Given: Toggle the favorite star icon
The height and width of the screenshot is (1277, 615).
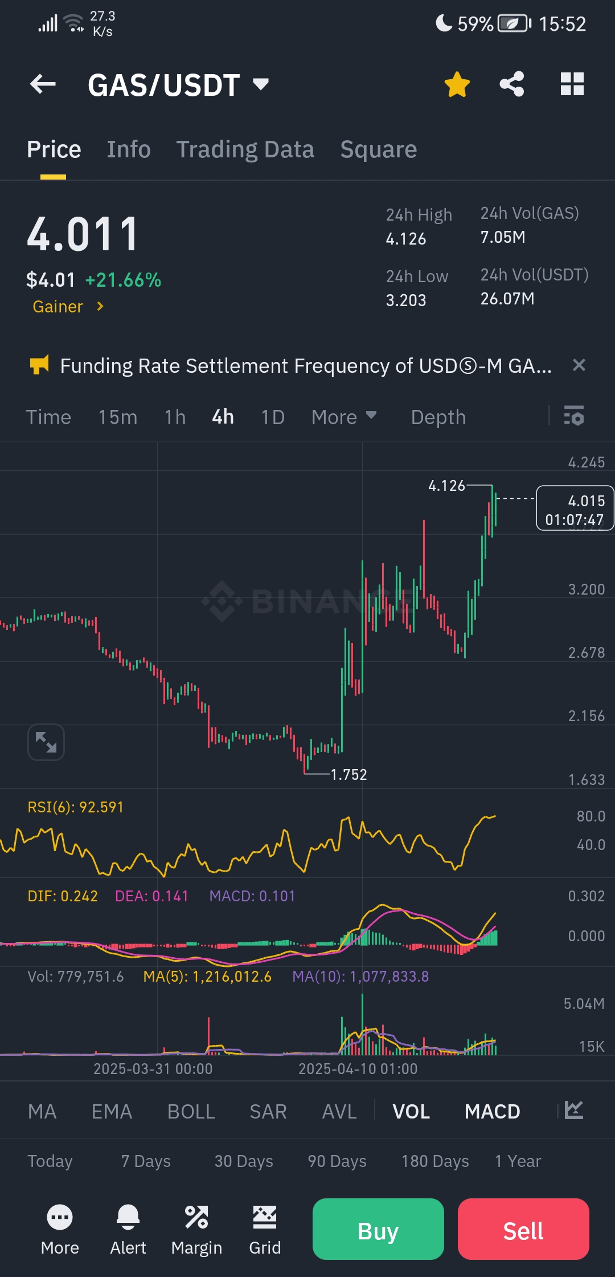Looking at the screenshot, I should pyautogui.click(x=457, y=84).
